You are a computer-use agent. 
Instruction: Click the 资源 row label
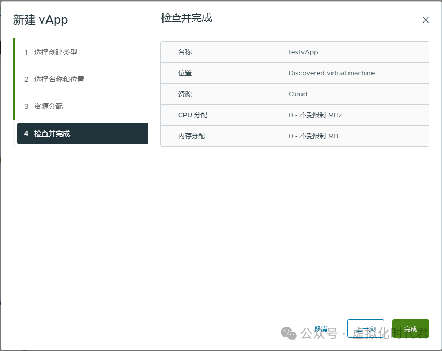tap(185, 94)
